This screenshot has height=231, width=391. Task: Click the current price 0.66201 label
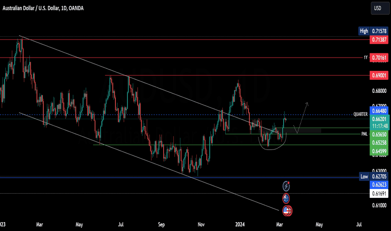point(379,119)
